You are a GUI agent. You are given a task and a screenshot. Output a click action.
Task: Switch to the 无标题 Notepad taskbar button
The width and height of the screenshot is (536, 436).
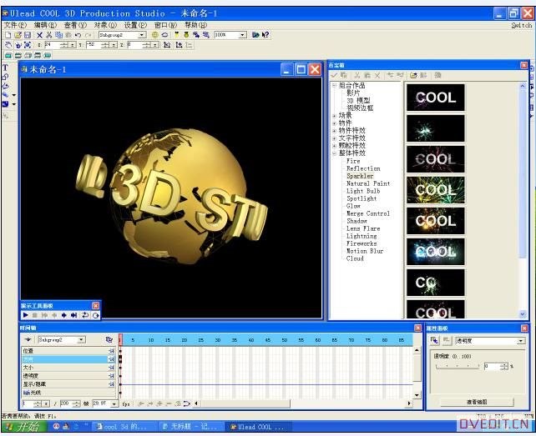coord(190,427)
